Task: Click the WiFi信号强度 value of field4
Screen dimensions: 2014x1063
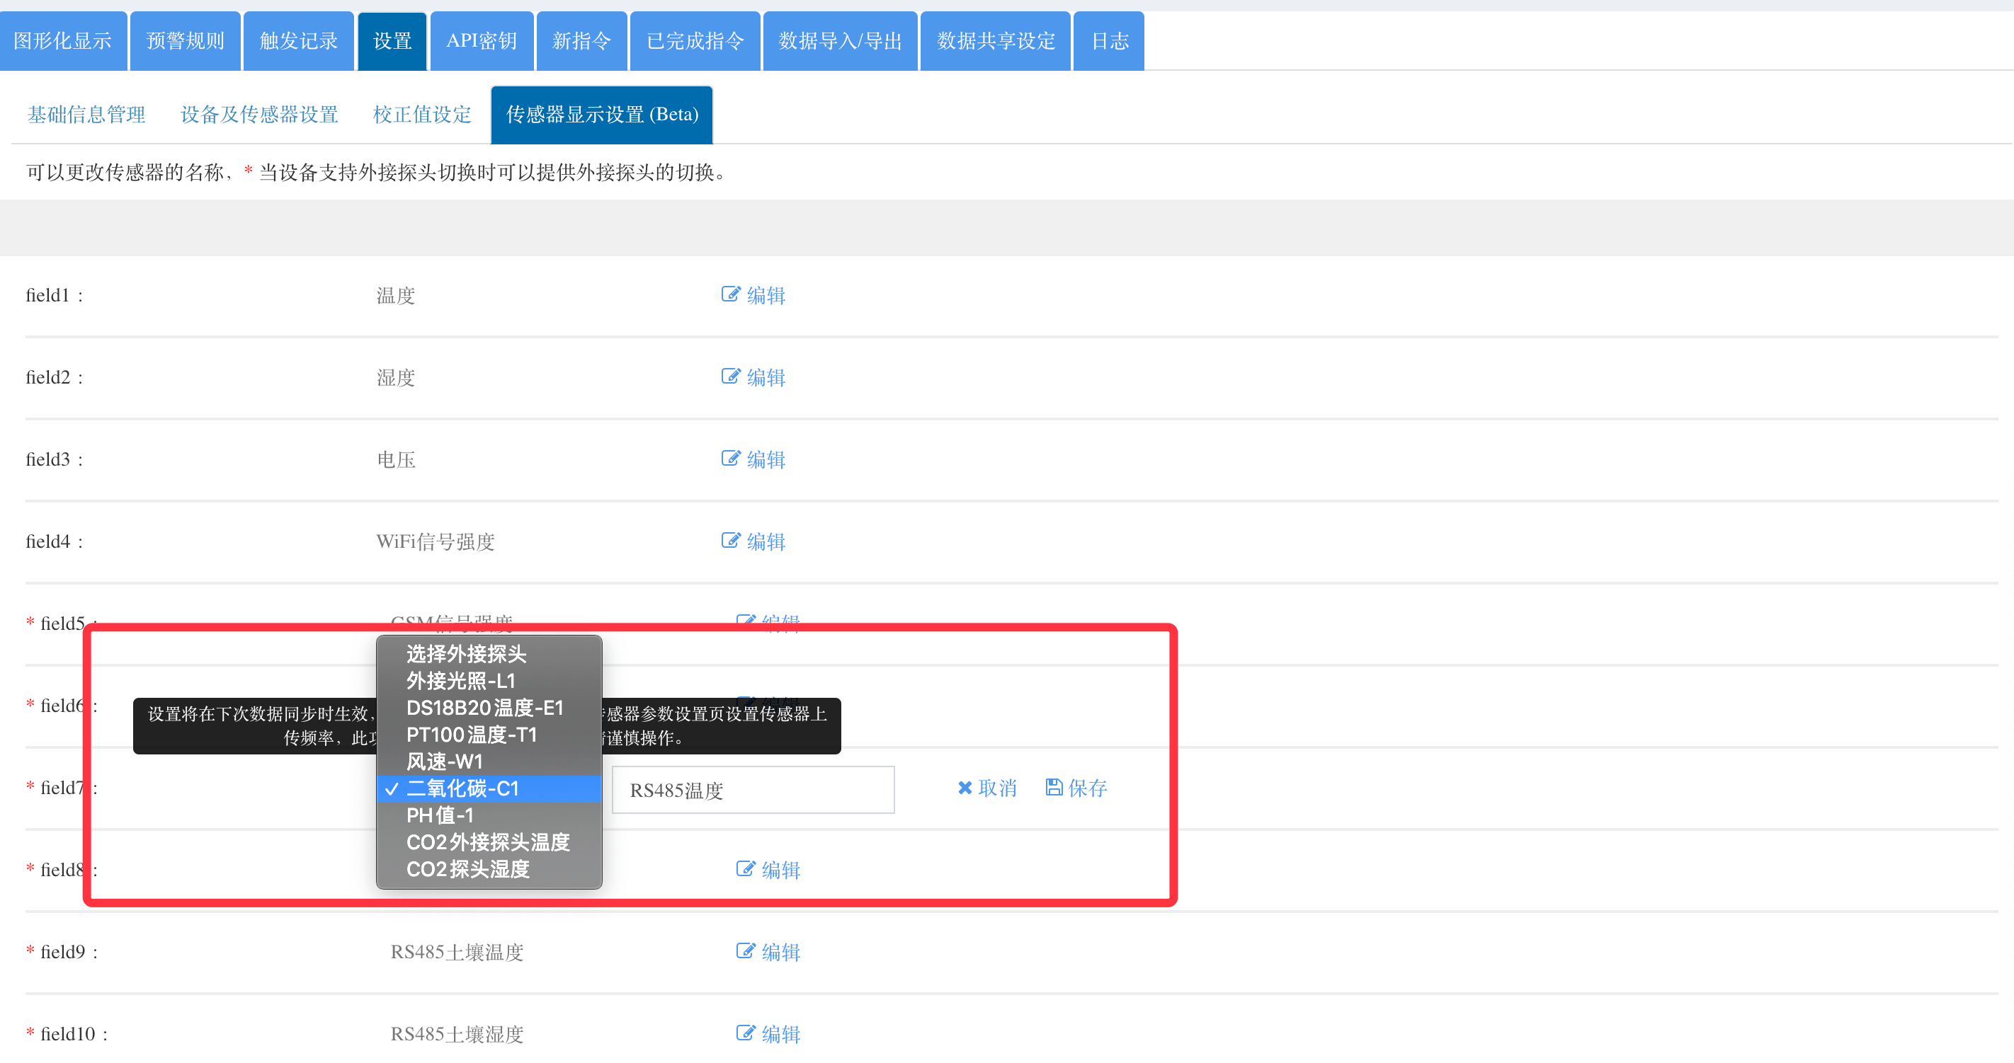Action: (x=436, y=541)
